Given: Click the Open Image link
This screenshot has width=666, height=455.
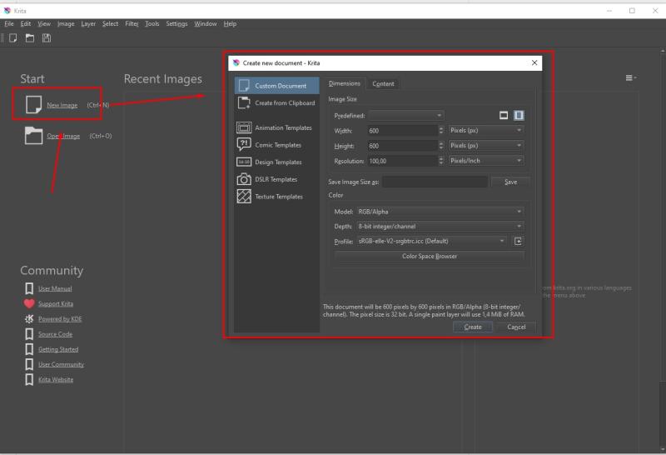Looking at the screenshot, I should [63, 136].
